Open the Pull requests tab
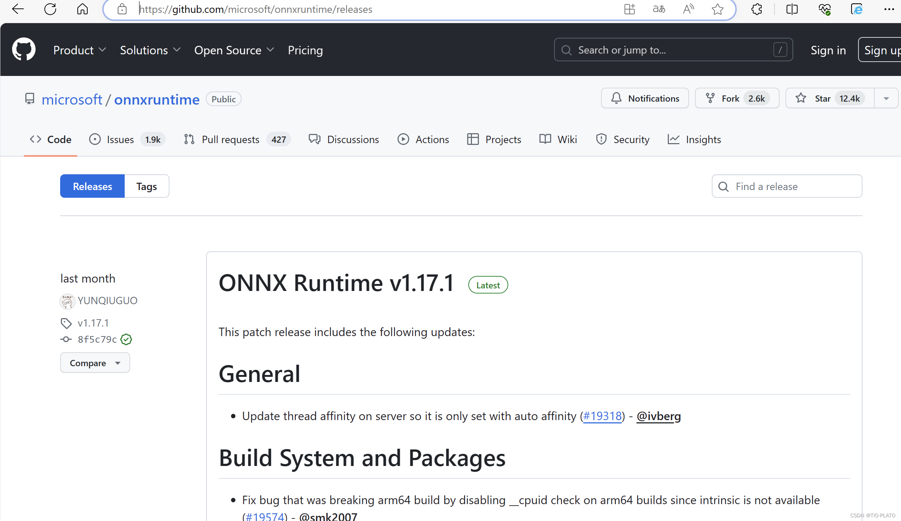901x521 pixels. 237,139
